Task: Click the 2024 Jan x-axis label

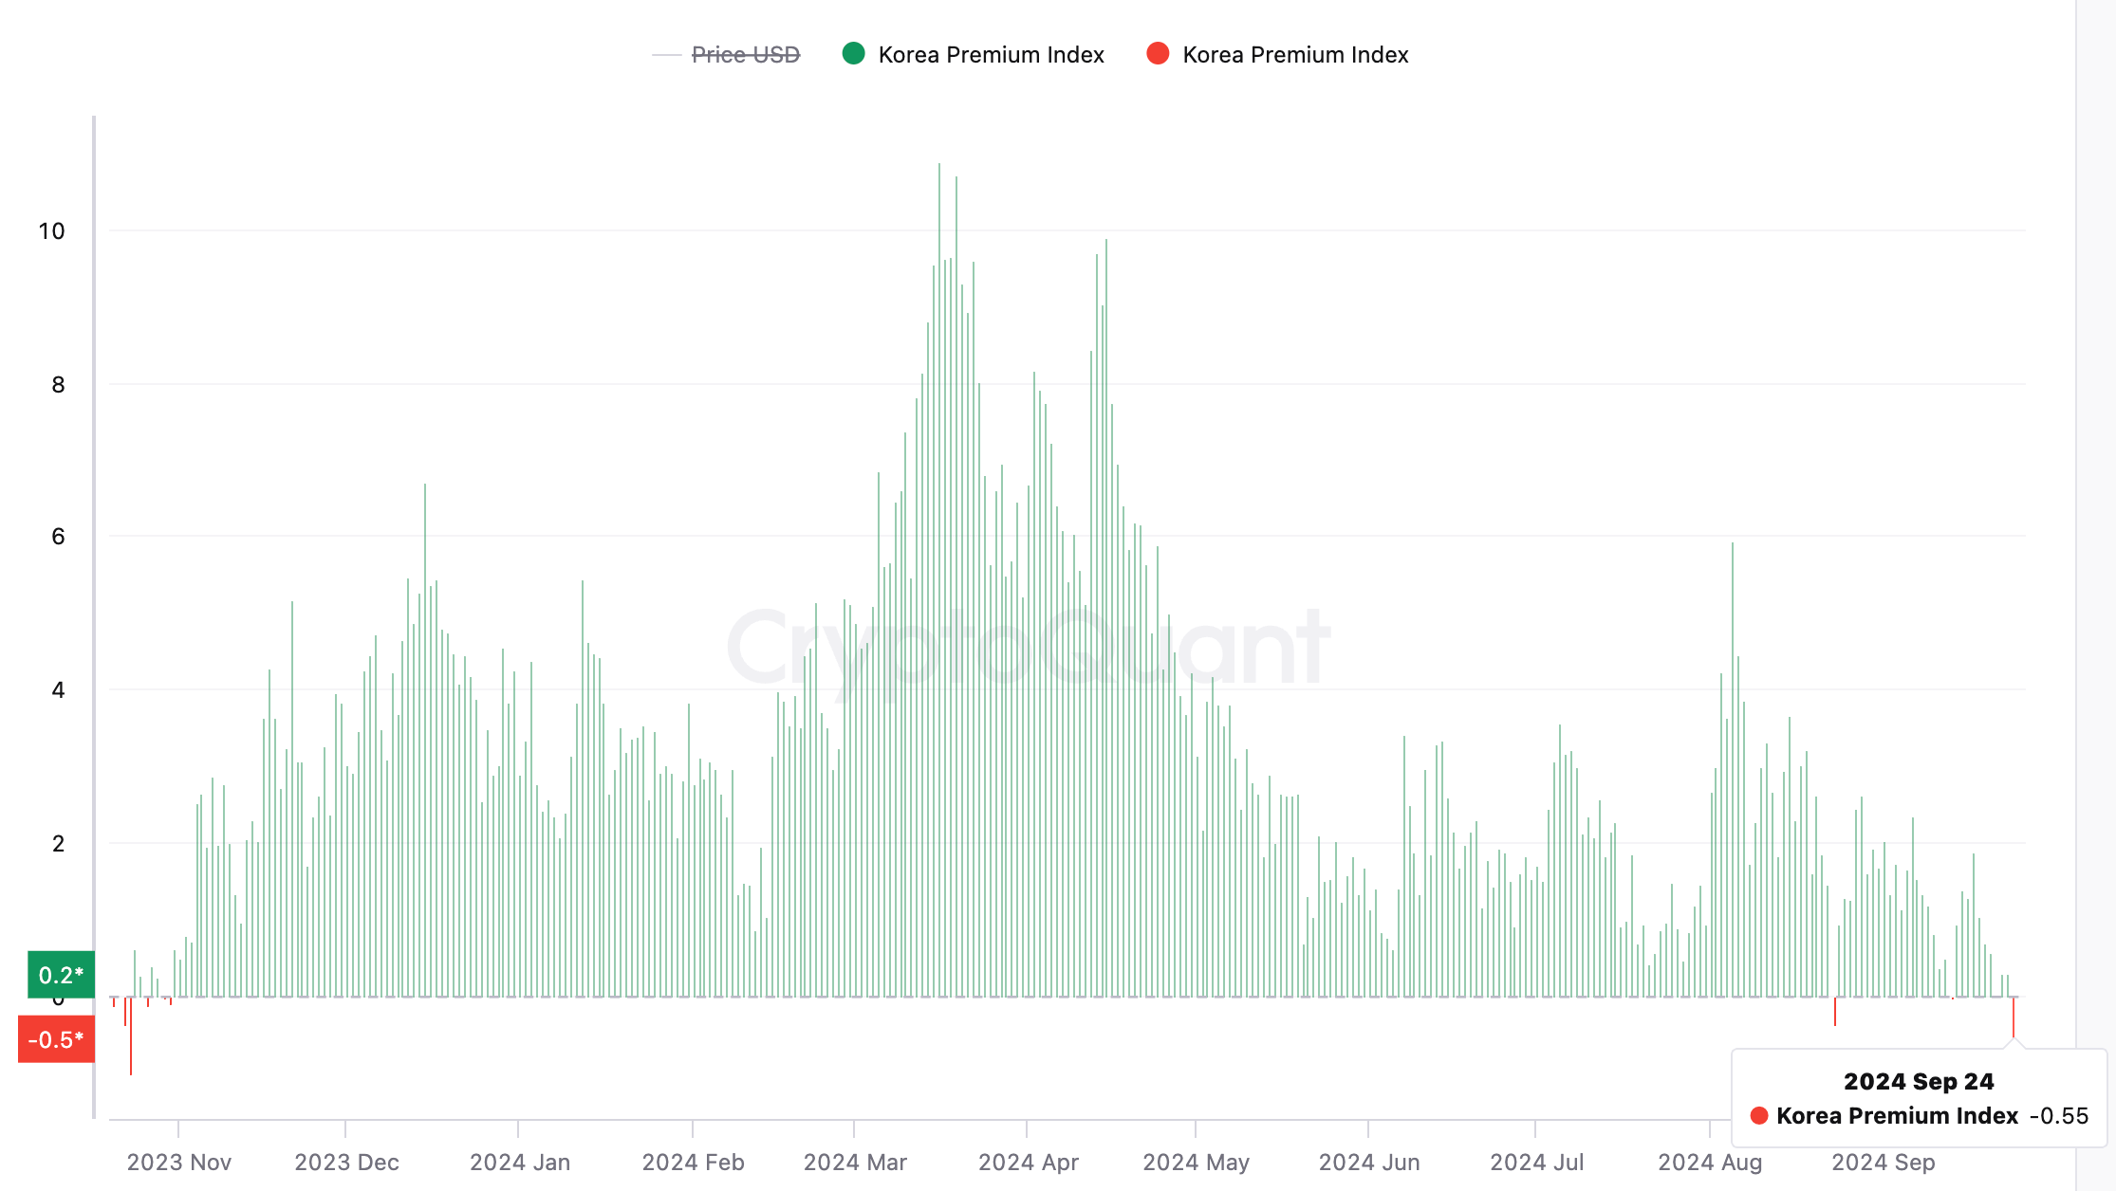Action: pyautogui.click(x=520, y=1163)
